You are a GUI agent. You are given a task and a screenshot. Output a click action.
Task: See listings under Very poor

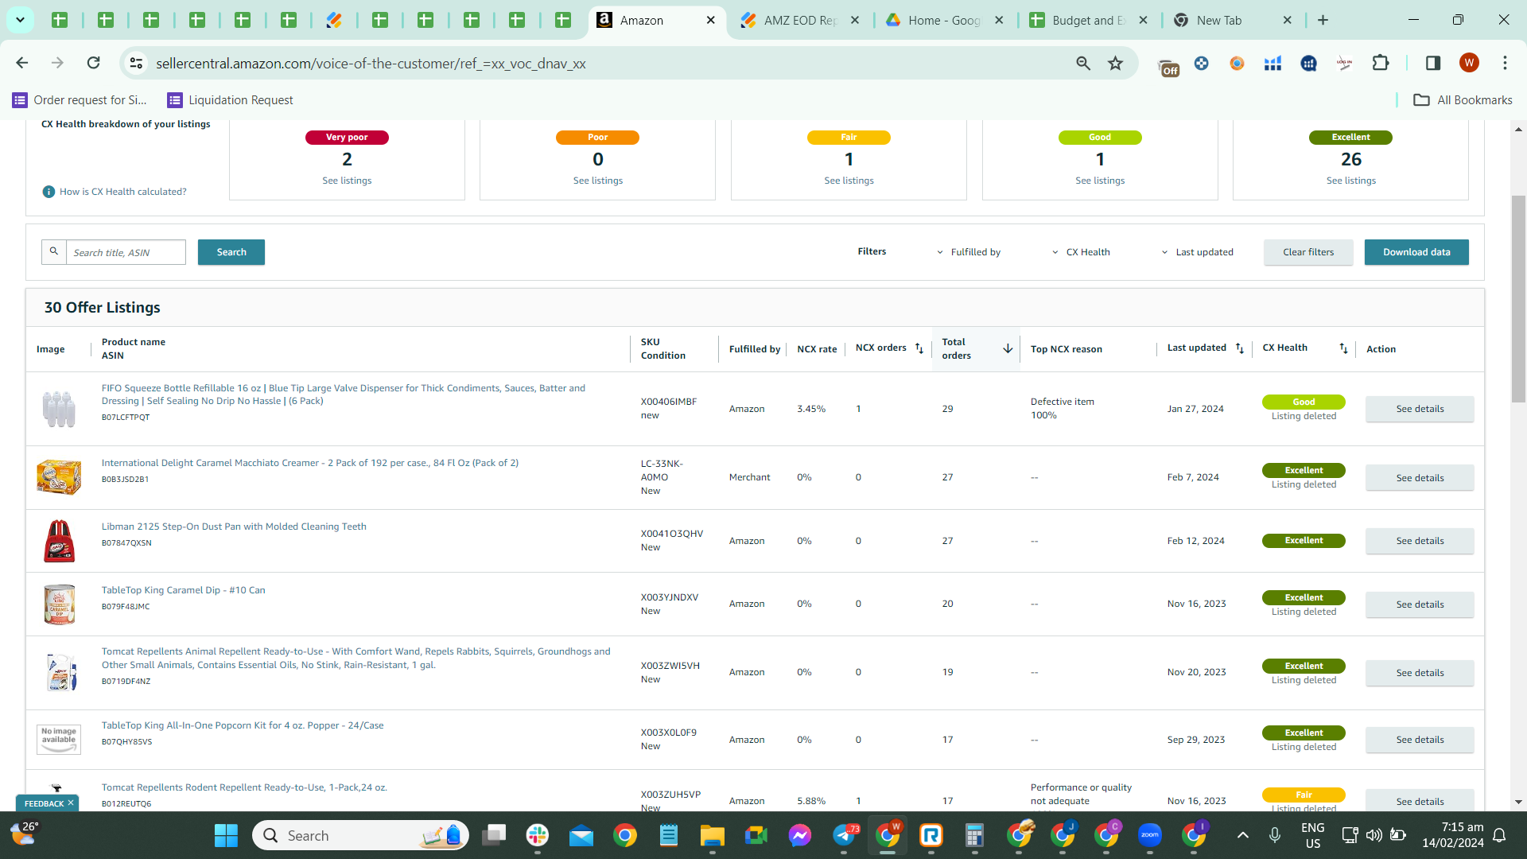point(347,181)
